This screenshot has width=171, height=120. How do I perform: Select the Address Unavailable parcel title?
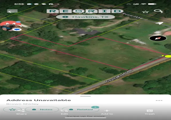click(39, 100)
